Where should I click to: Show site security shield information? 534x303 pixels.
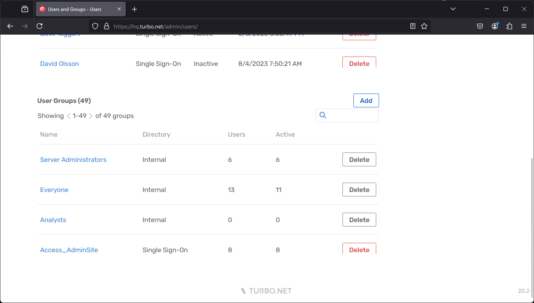coord(95,26)
